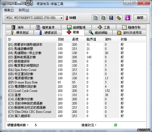
Task: Switch to the 錯誤掃瞄 tab
Action: pyautogui.click(x=98, y=33)
